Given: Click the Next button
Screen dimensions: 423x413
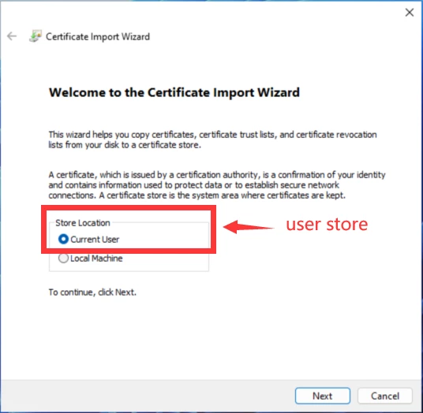Looking at the screenshot, I should pyautogui.click(x=323, y=396).
